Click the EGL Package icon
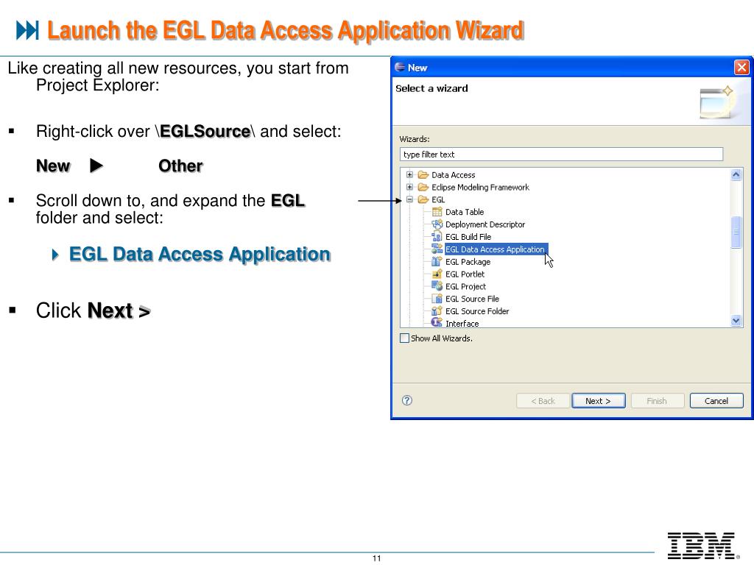This screenshot has width=754, height=565. [x=437, y=262]
